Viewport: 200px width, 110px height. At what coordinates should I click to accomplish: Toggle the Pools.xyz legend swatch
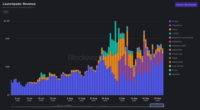(x=170, y=54)
